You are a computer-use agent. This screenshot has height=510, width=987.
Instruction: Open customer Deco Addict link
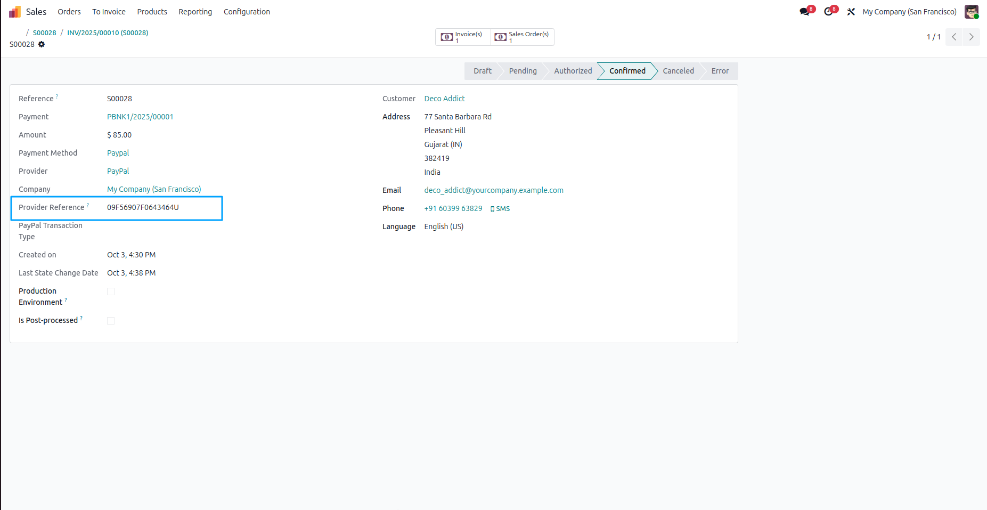point(444,99)
